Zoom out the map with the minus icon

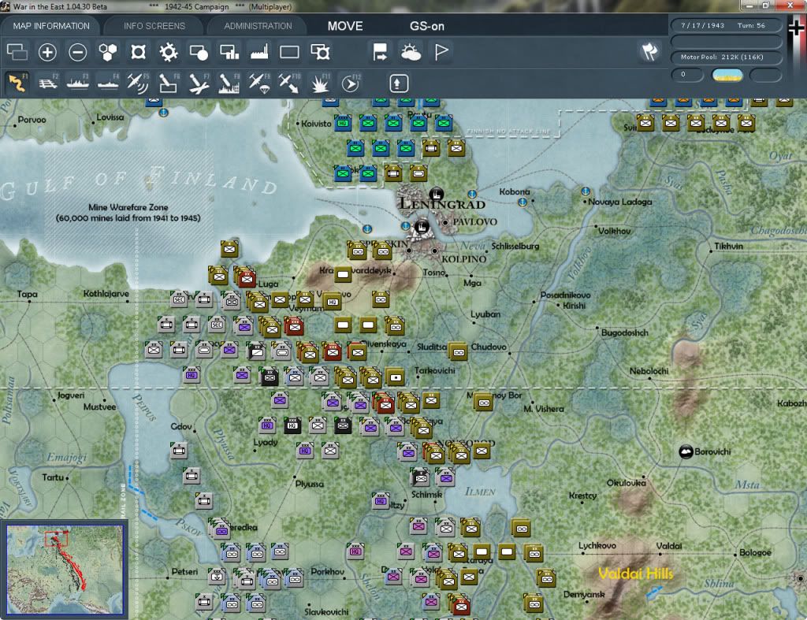point(78,52)
